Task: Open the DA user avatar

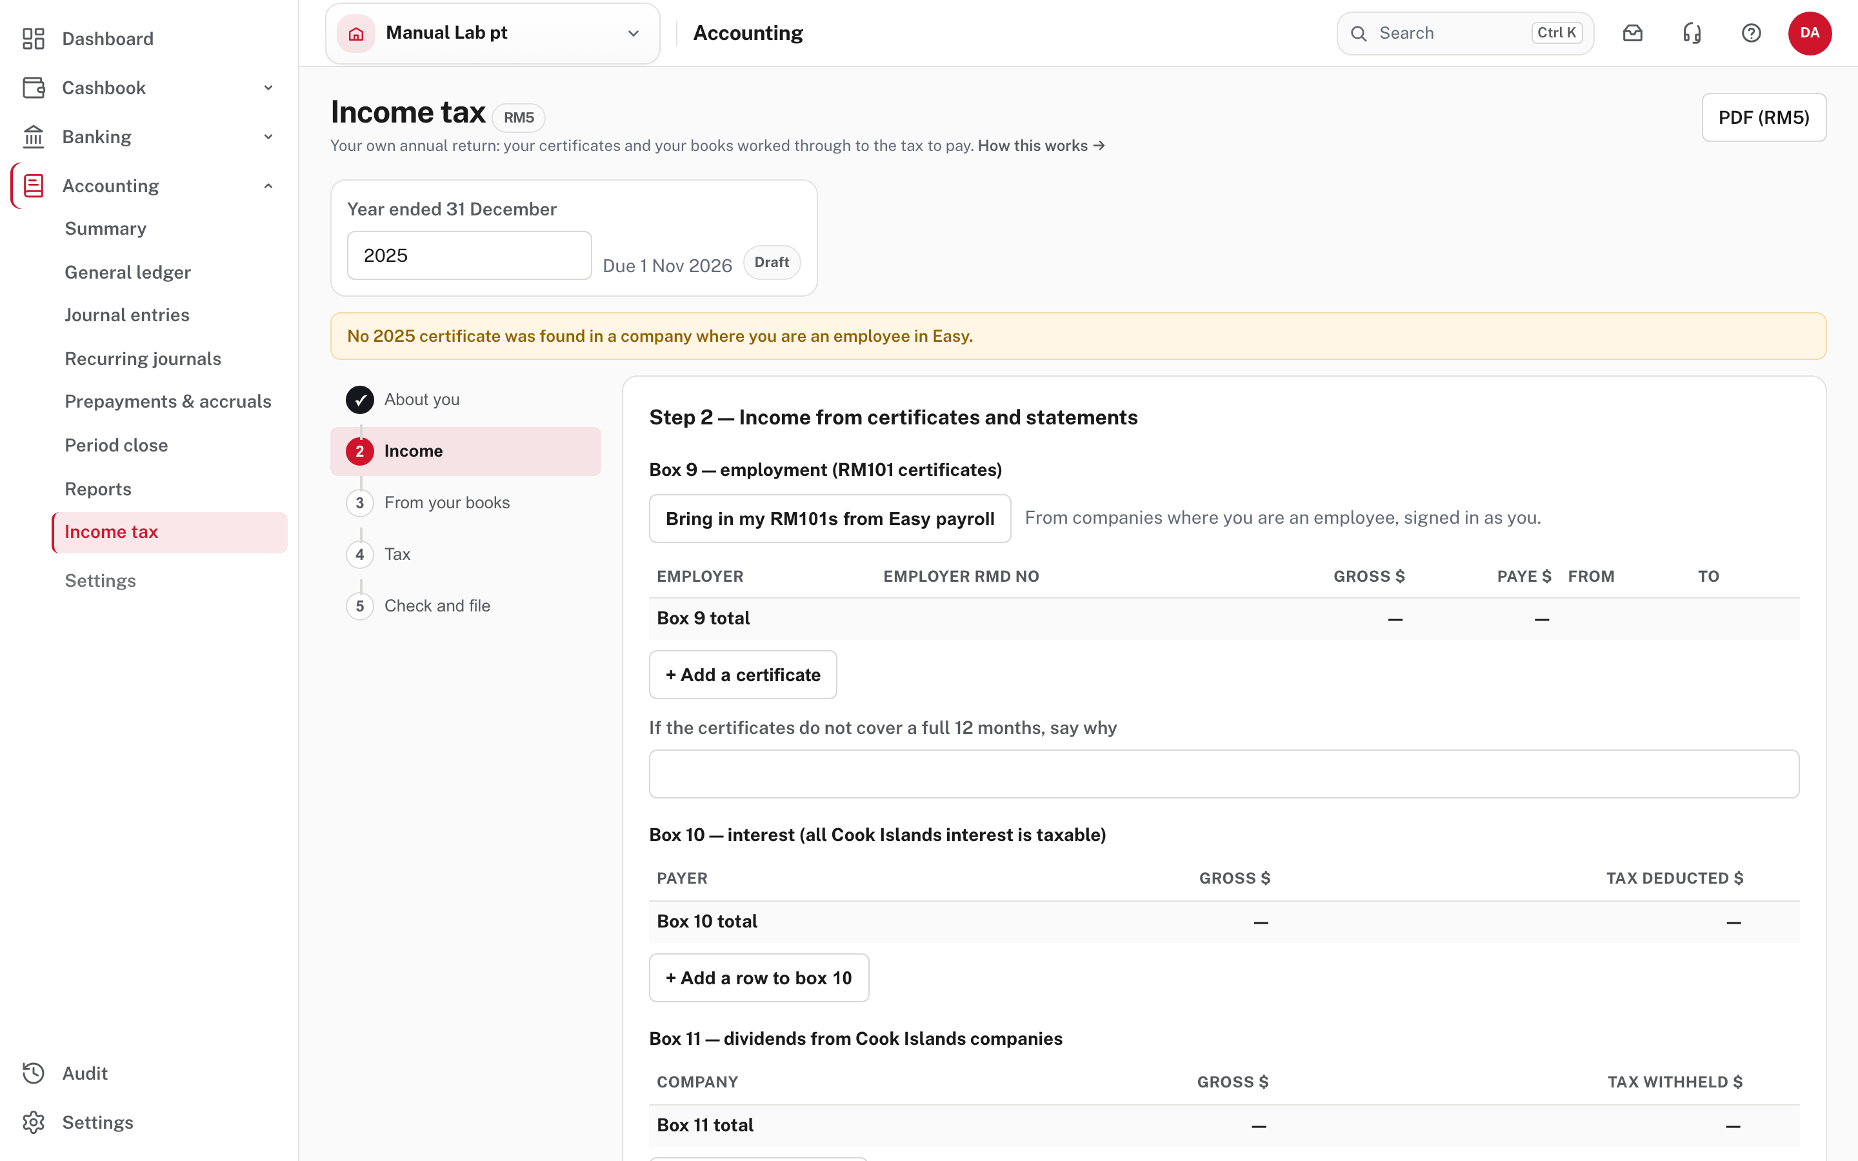Action: (x=1810, y=33)
